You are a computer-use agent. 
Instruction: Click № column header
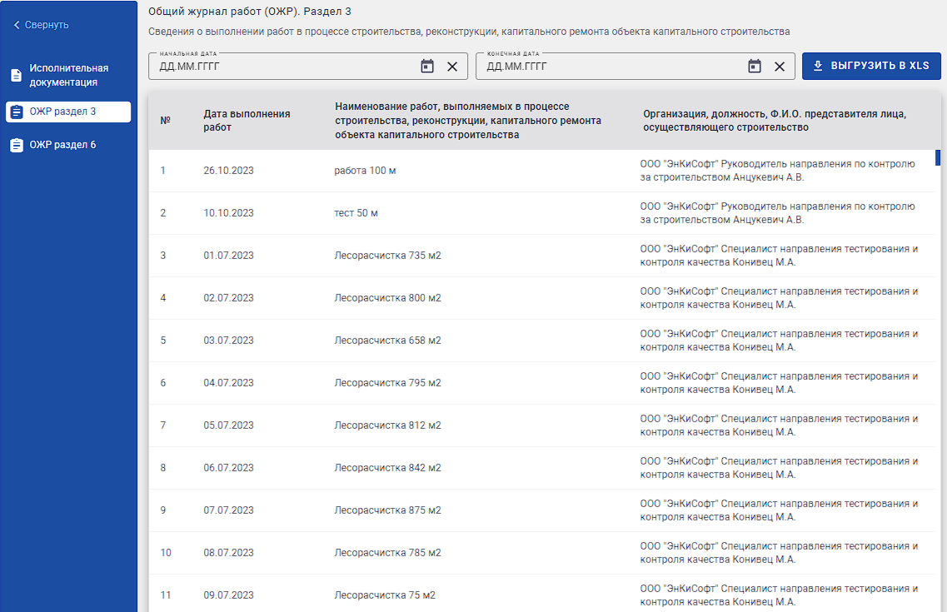166,120
